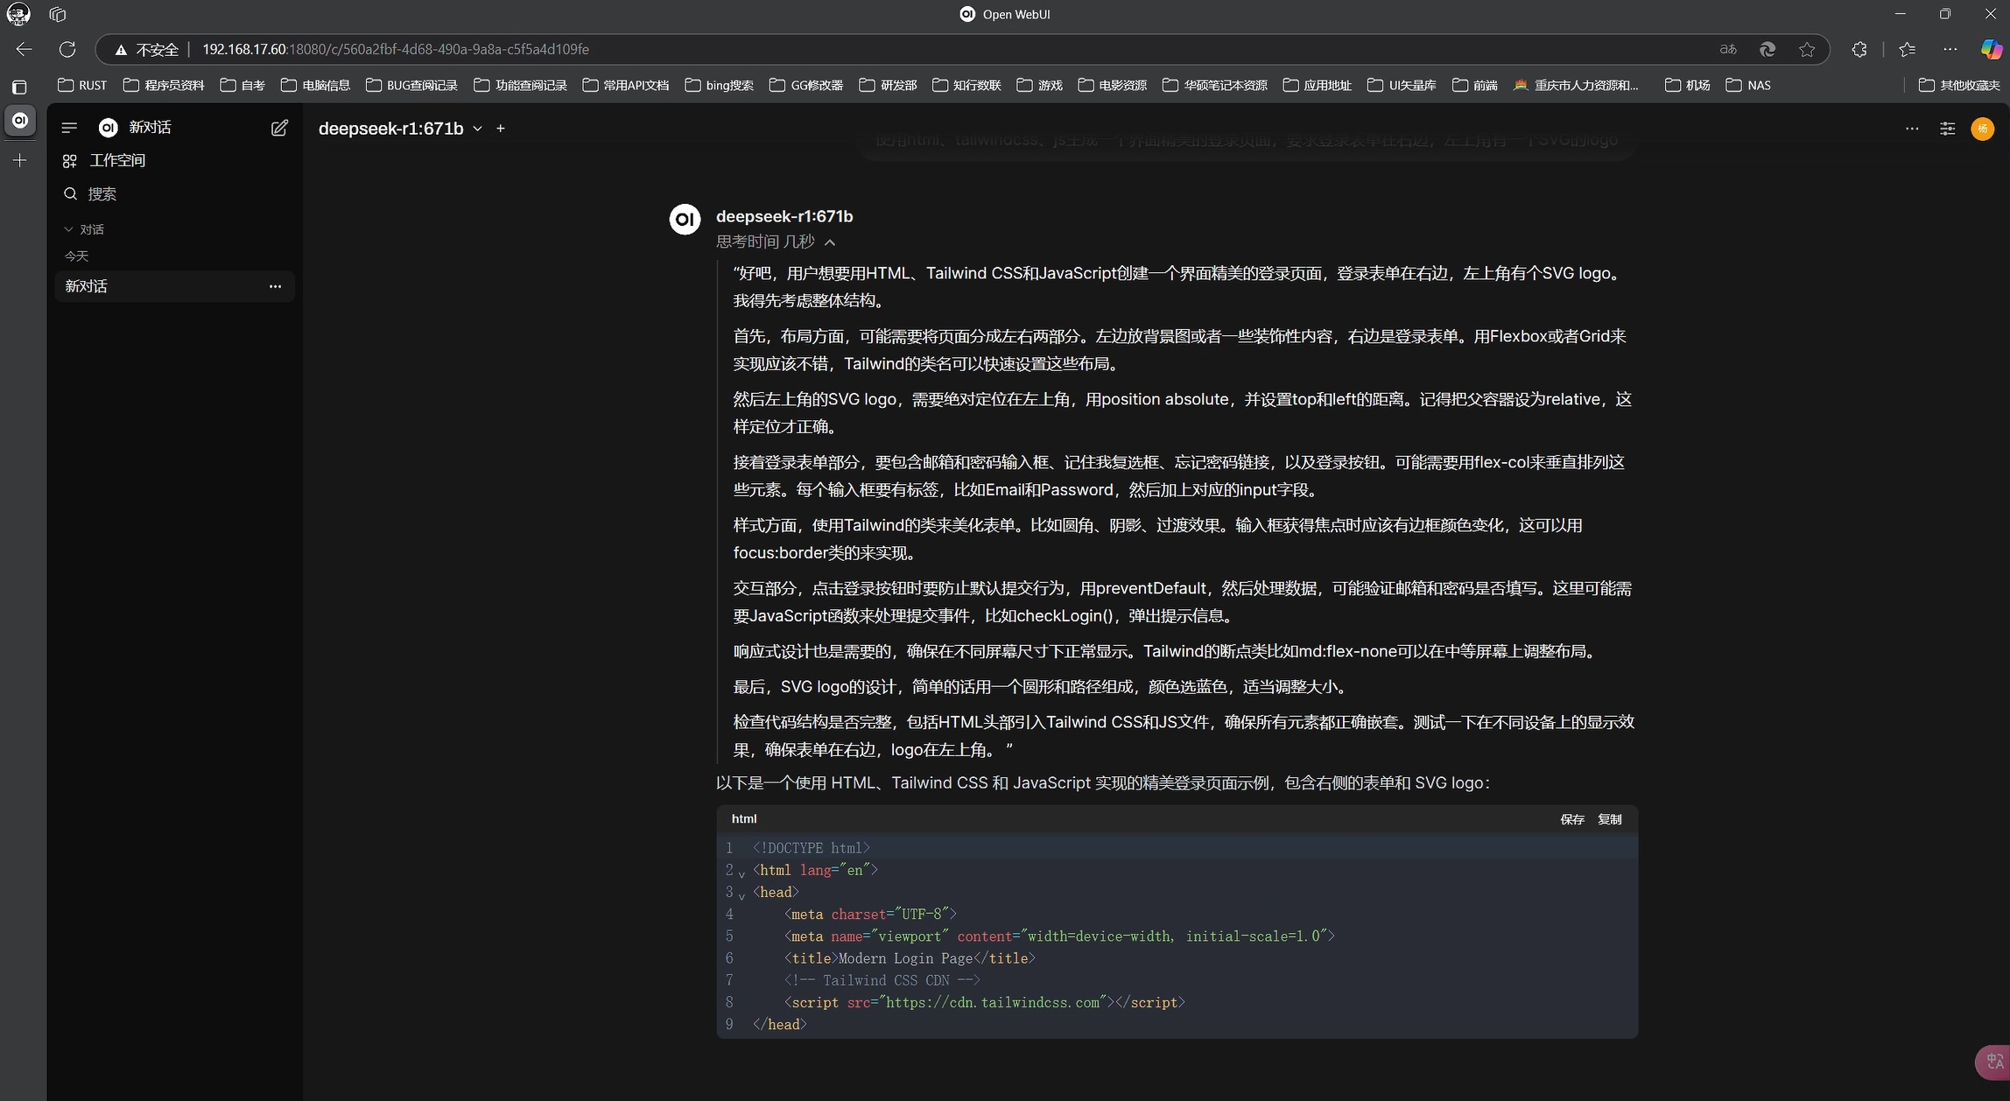Screen dimensions: 2010x1101
Task: Open the 前端 bookmarks folder
Action: 1475,85
